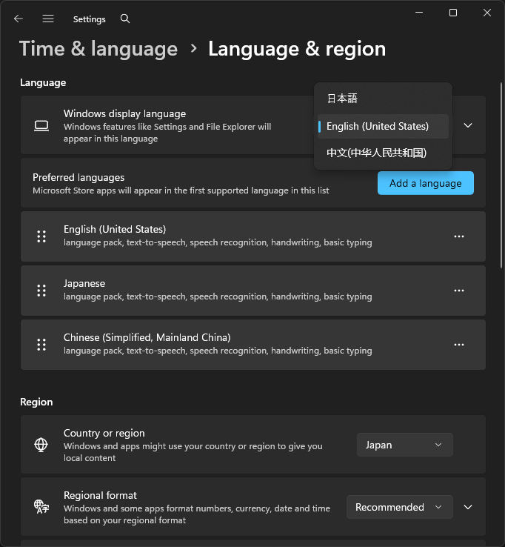Expand the Regional format section chevron
This screenshot has height=547, width=505.
[468, 507]
